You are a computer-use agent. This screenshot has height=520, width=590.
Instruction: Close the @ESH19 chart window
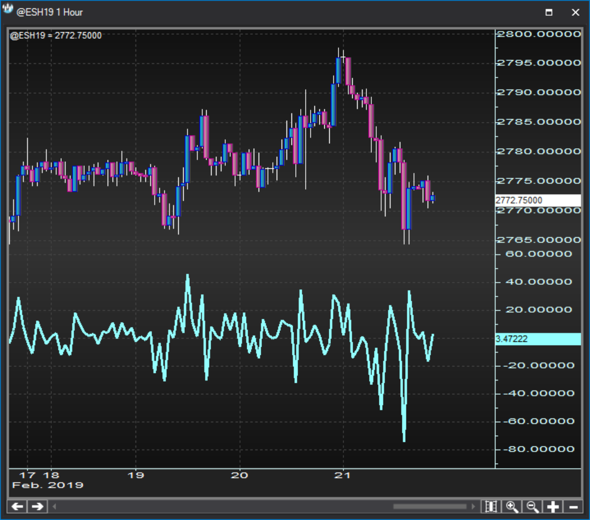(575, 13)
